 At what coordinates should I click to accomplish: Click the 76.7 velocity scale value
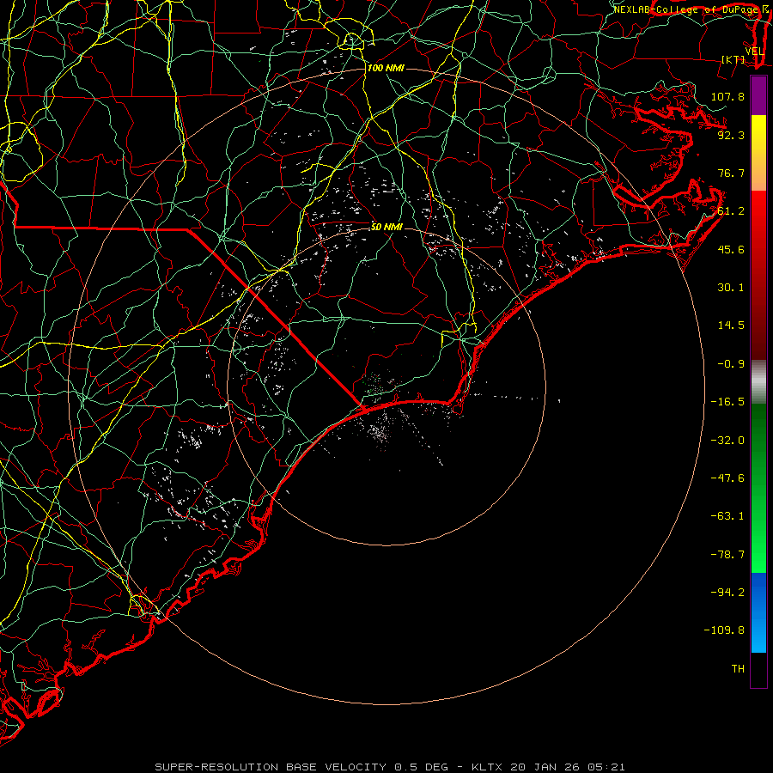pos(731,173)
